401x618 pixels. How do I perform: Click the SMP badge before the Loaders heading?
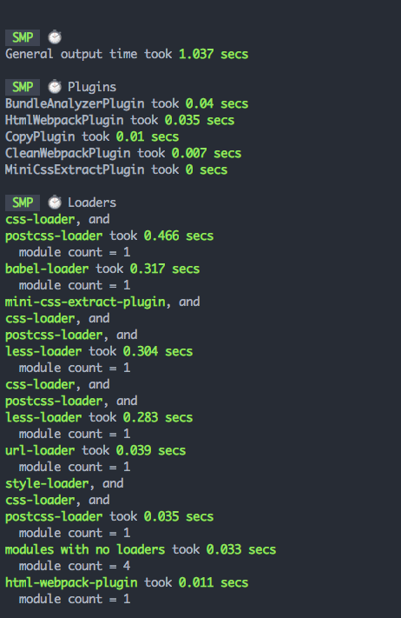tap(23, 203)
